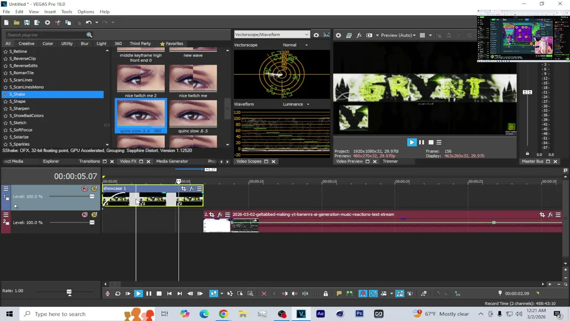570x321 pixels.
Task: Open Event Pan/Crop on the geltabbed clip
Action: click(x=542, y=215)
